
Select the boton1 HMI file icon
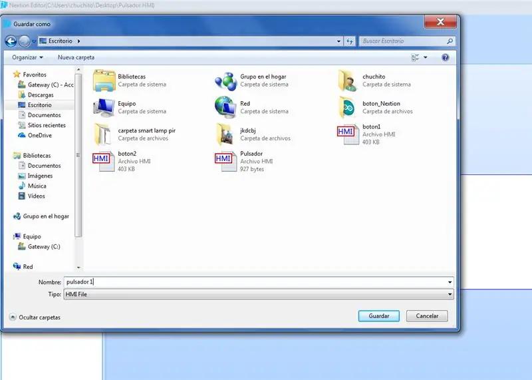(x=348, y=134)
